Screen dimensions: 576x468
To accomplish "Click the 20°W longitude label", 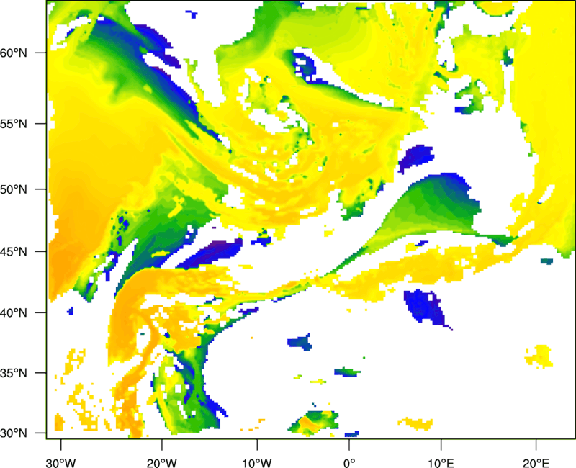I will click(161, 463).
